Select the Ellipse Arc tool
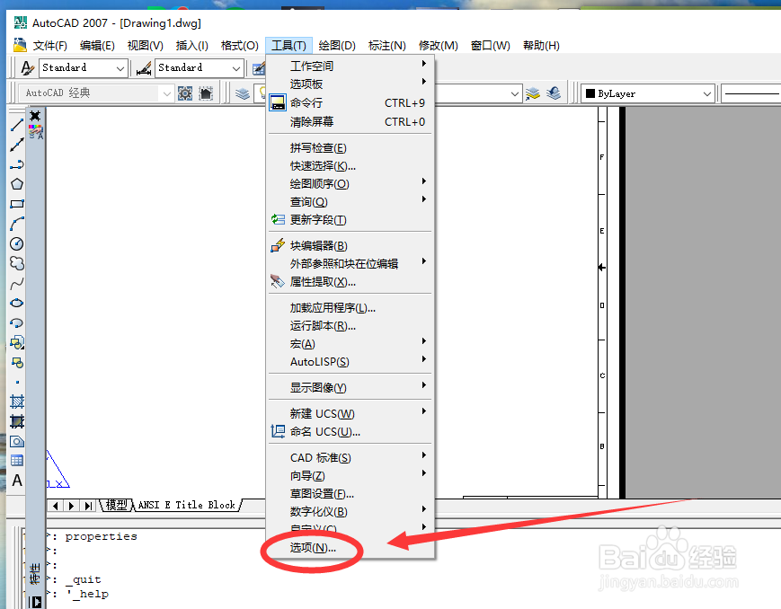Viewport: 781px width, 609px height. tap(17, 322)
